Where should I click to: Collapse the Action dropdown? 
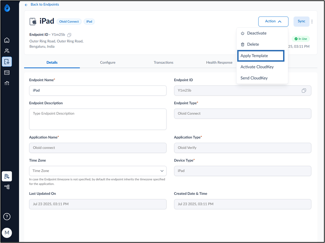pyautogui.click(x=273, y=21)
